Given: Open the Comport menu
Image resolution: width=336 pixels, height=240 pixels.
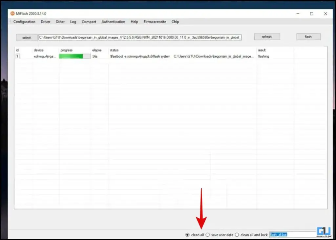Looking at the screenshot, I should (x=89, y=22).
